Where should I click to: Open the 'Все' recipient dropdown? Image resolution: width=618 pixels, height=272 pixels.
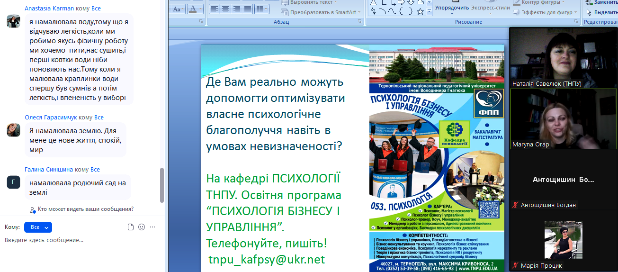click(38, 227)
